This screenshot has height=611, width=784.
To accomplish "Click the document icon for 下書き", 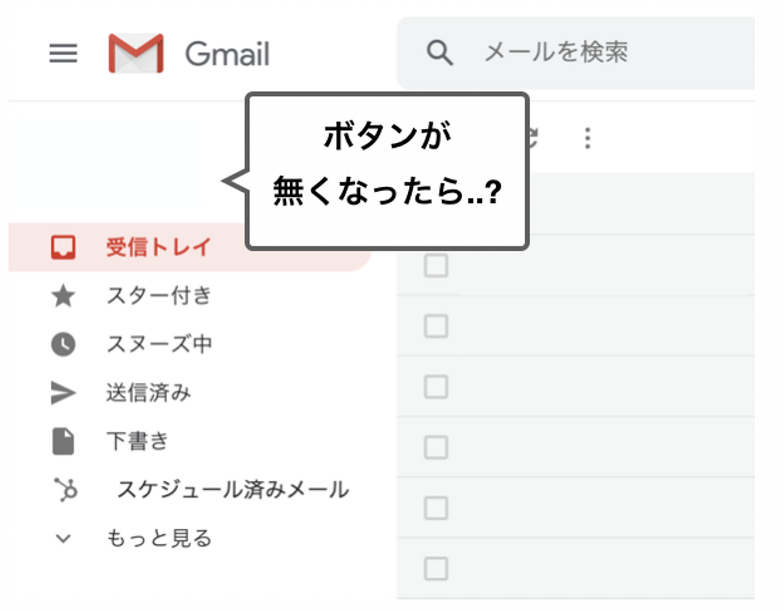I will pos(63,441).
